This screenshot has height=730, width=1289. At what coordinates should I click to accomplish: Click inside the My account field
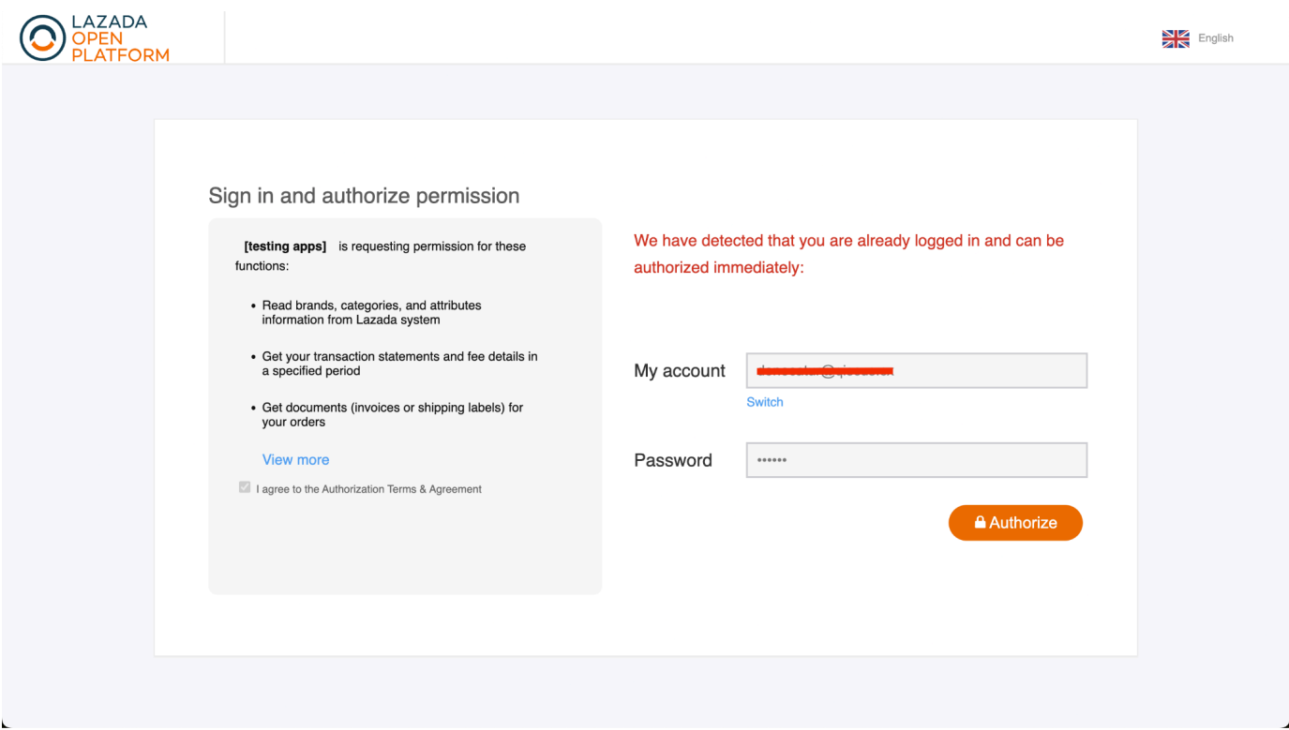pyautogui.click(x=984, y=371)
